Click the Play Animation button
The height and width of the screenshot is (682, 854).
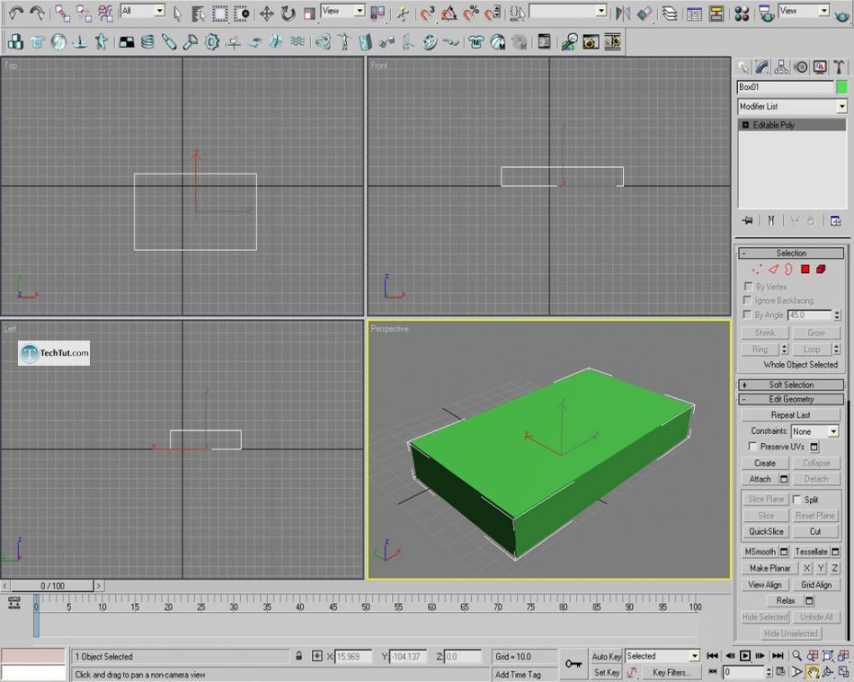(x=745, y=656)
